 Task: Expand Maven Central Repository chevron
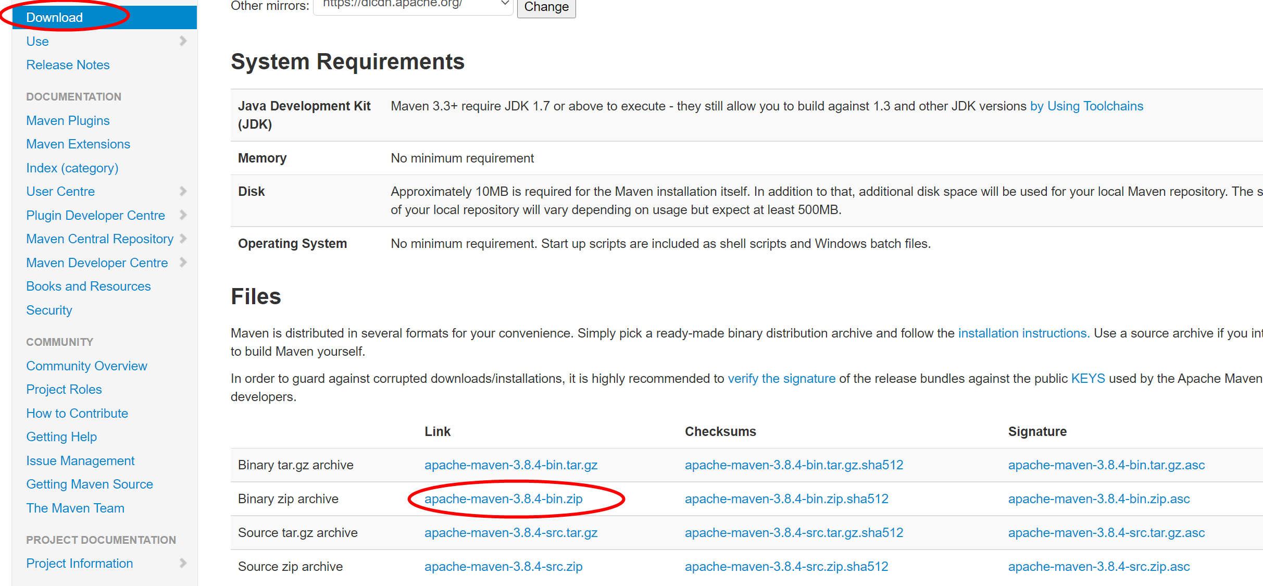(x=183, y=239)
